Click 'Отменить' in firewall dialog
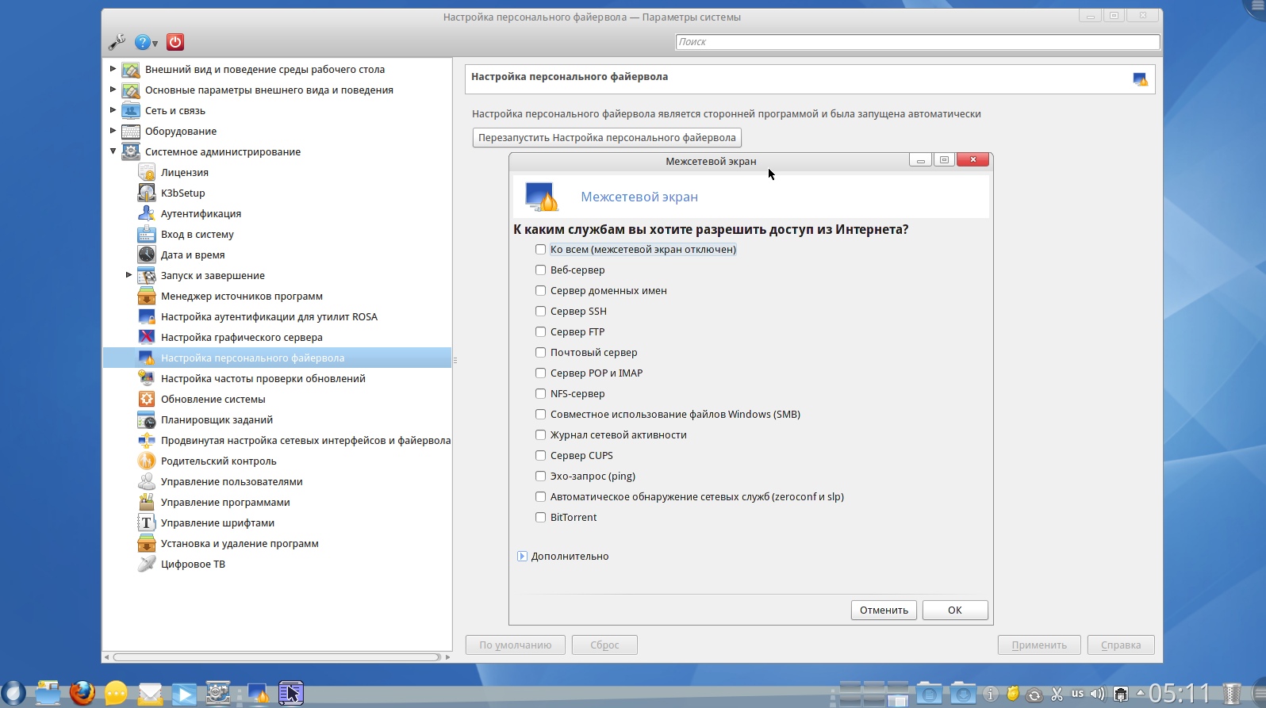 [884, 610]
